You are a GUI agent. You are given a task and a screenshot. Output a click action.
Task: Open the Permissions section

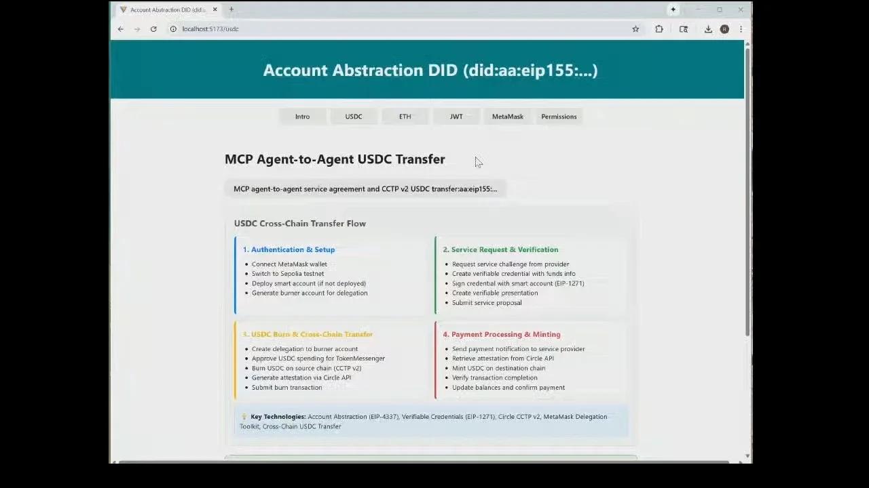[558, 116]
